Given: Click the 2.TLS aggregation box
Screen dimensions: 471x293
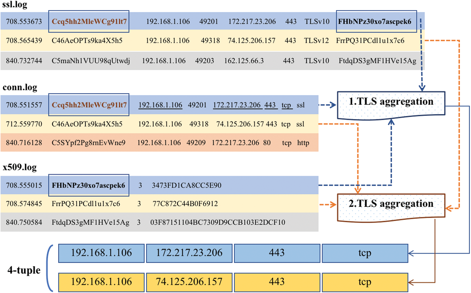Looking at the screenshot, I should [391, 207].
